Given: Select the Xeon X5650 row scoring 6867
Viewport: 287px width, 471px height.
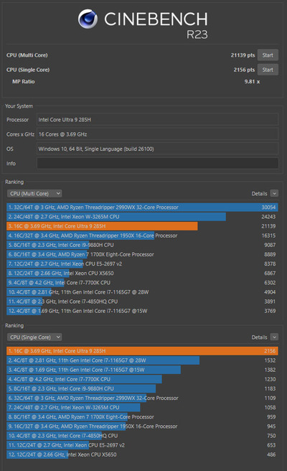Looking at the screenshot, I should tap(142, 273).
